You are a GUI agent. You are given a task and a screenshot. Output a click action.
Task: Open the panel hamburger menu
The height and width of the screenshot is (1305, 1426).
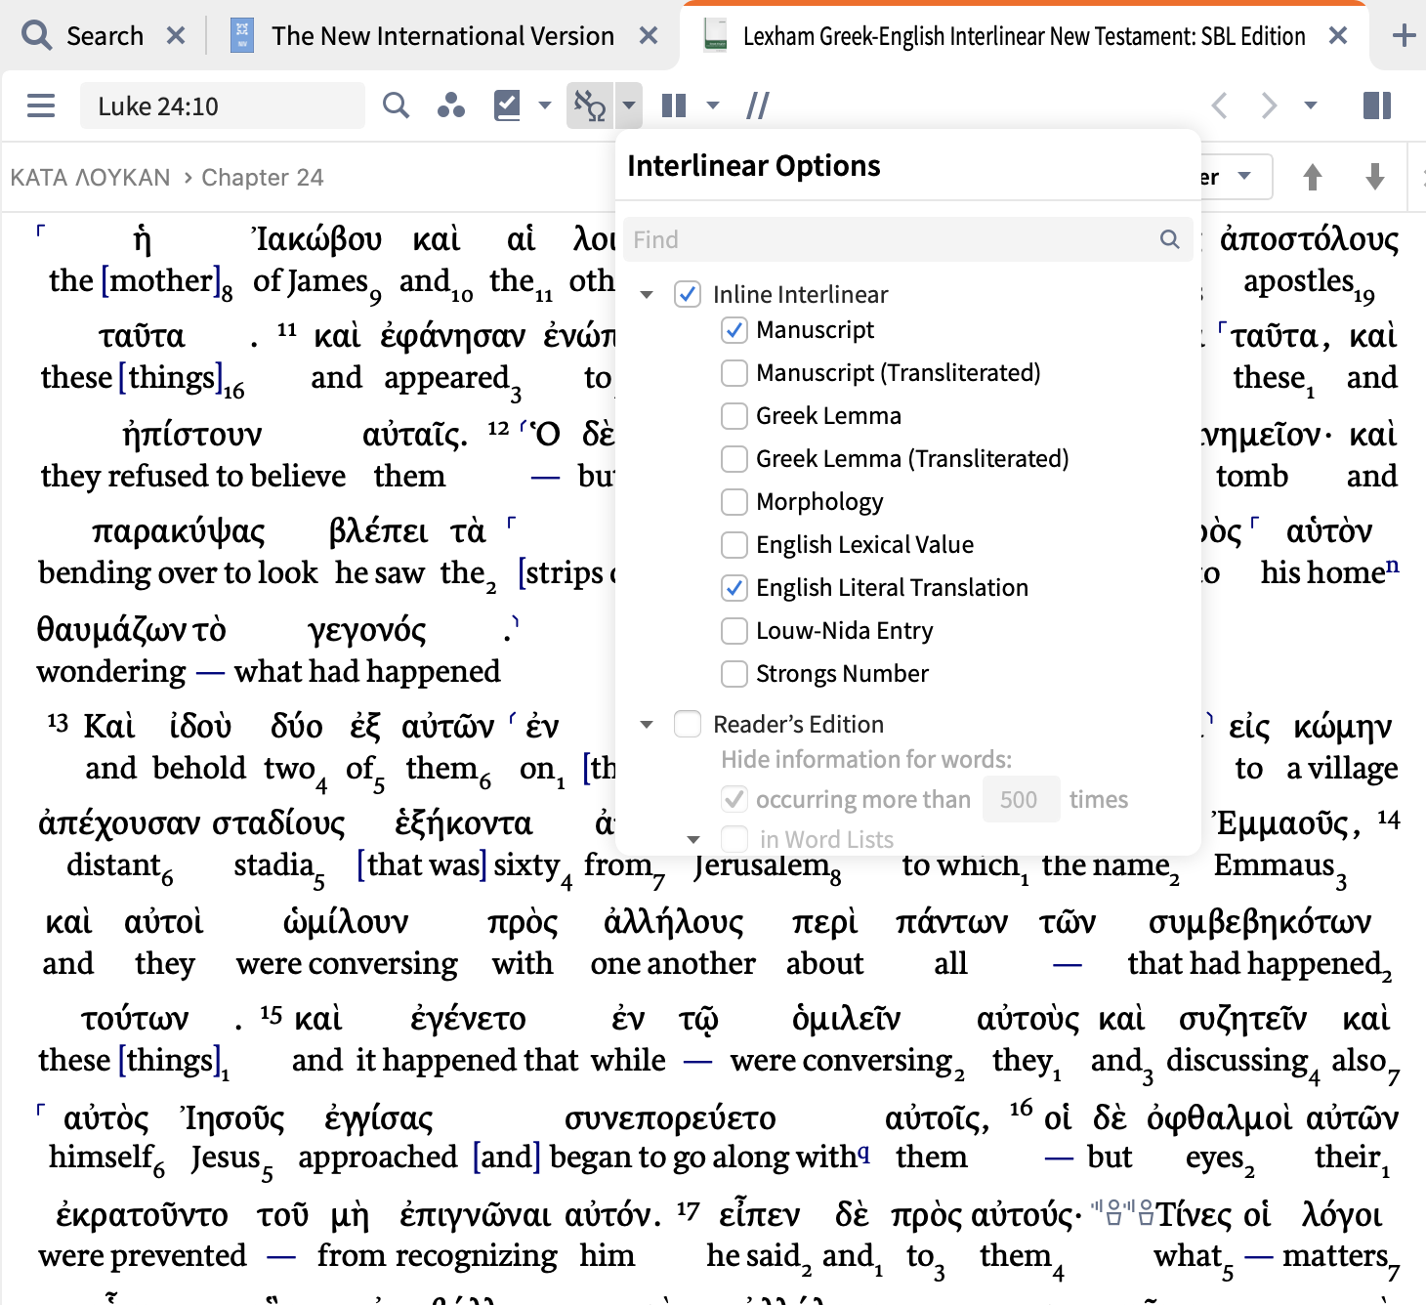click(x=41, y=105)
